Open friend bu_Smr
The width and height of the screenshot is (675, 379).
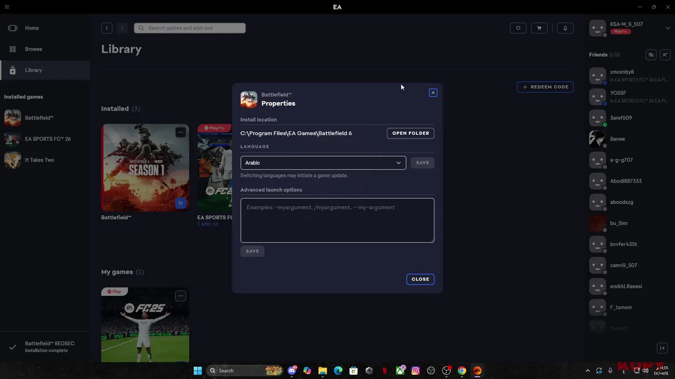630,223
